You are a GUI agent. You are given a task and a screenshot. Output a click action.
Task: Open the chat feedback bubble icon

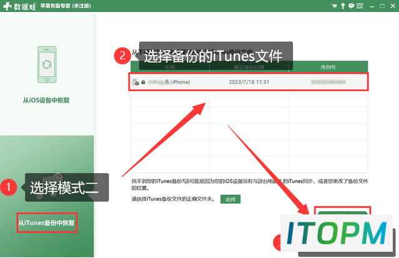click(x=351, y=6)
